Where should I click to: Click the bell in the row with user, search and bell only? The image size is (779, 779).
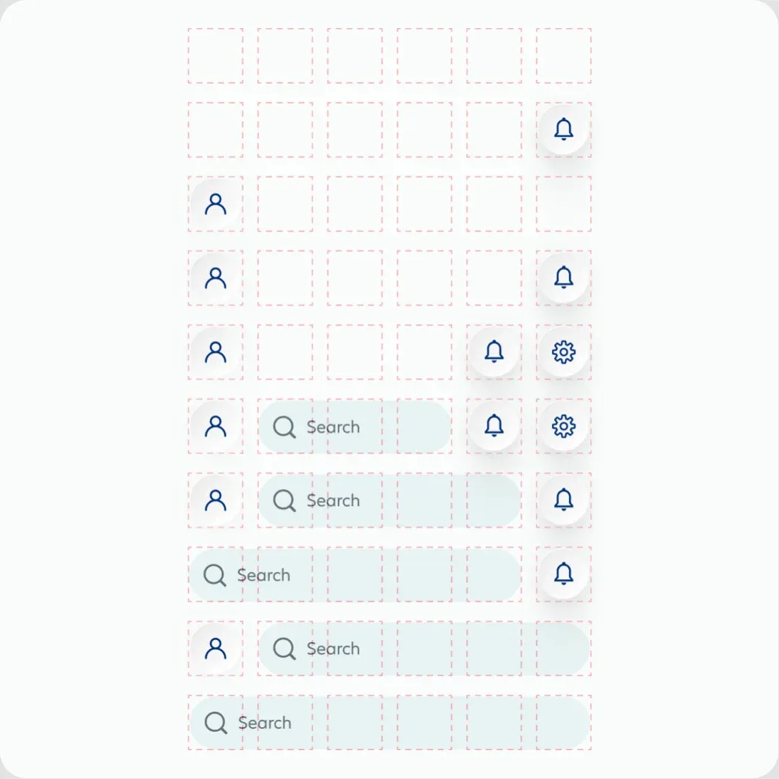click(x=564, y=500)
